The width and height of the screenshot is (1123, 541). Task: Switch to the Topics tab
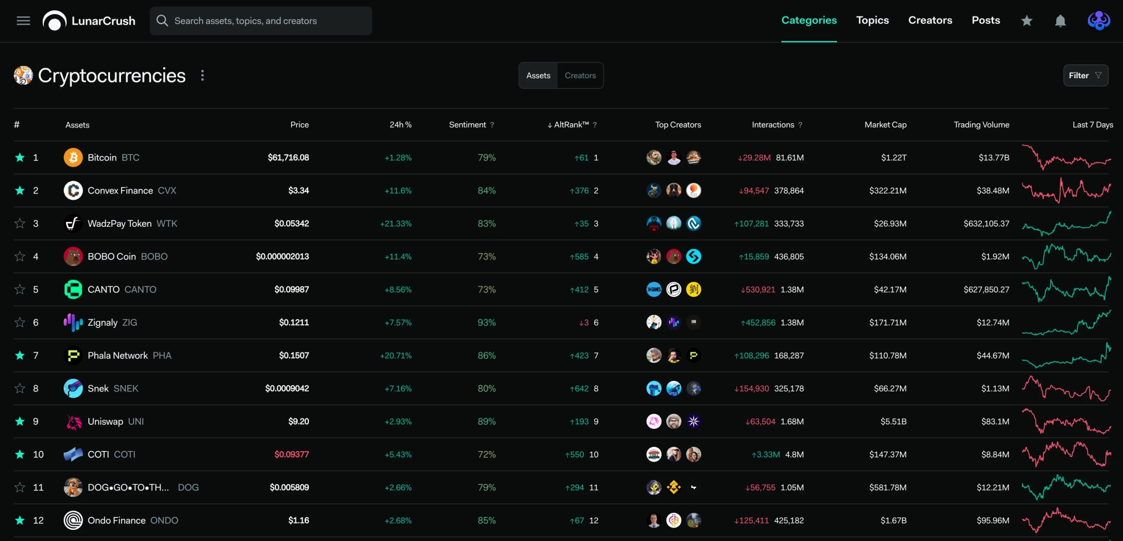[872, 20]
